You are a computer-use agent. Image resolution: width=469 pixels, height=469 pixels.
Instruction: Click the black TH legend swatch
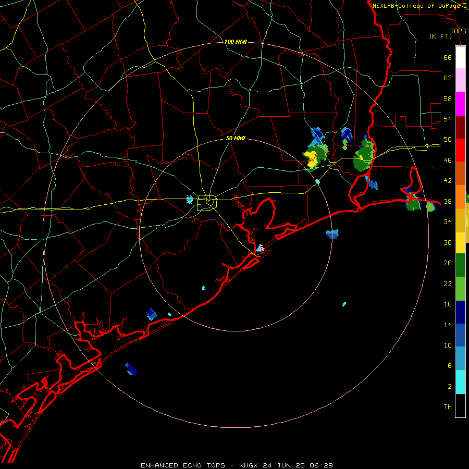click(x=460, y=405)
